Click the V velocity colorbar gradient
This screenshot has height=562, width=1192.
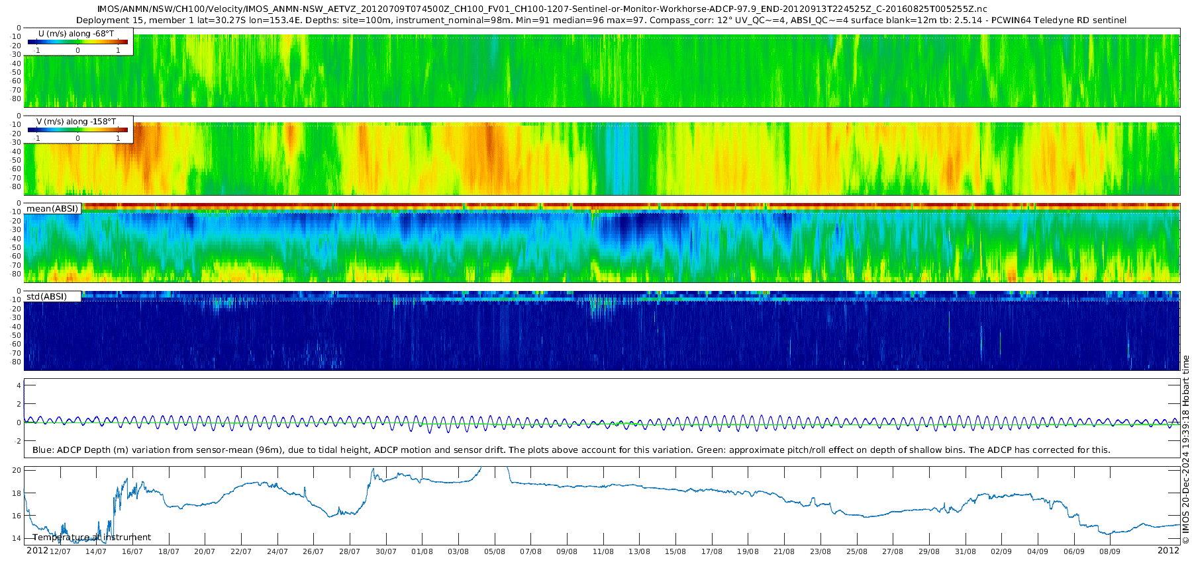tap(78, 130)
